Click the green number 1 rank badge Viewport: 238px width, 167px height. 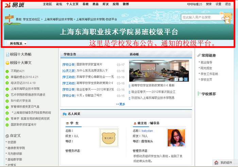pyautogui.click(x=7, y=71)
